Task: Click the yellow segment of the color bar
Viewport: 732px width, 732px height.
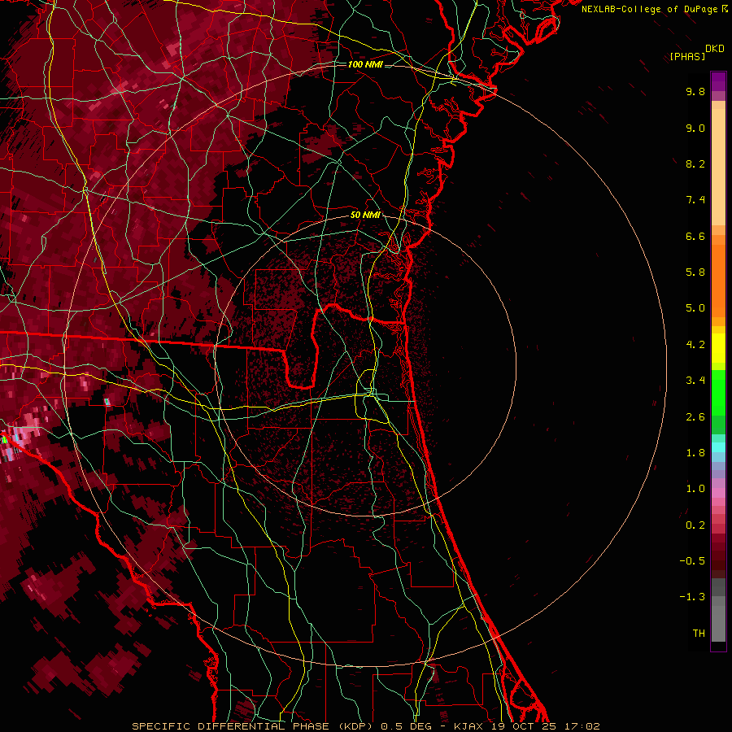Action: (x=718, y=348)
